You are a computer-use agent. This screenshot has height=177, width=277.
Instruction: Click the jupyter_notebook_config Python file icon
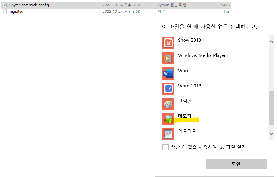tap(5, 5)
